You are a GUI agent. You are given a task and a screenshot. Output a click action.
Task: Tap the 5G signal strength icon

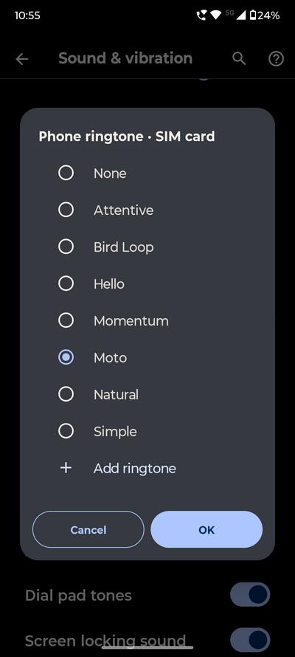tap(236, 15)
